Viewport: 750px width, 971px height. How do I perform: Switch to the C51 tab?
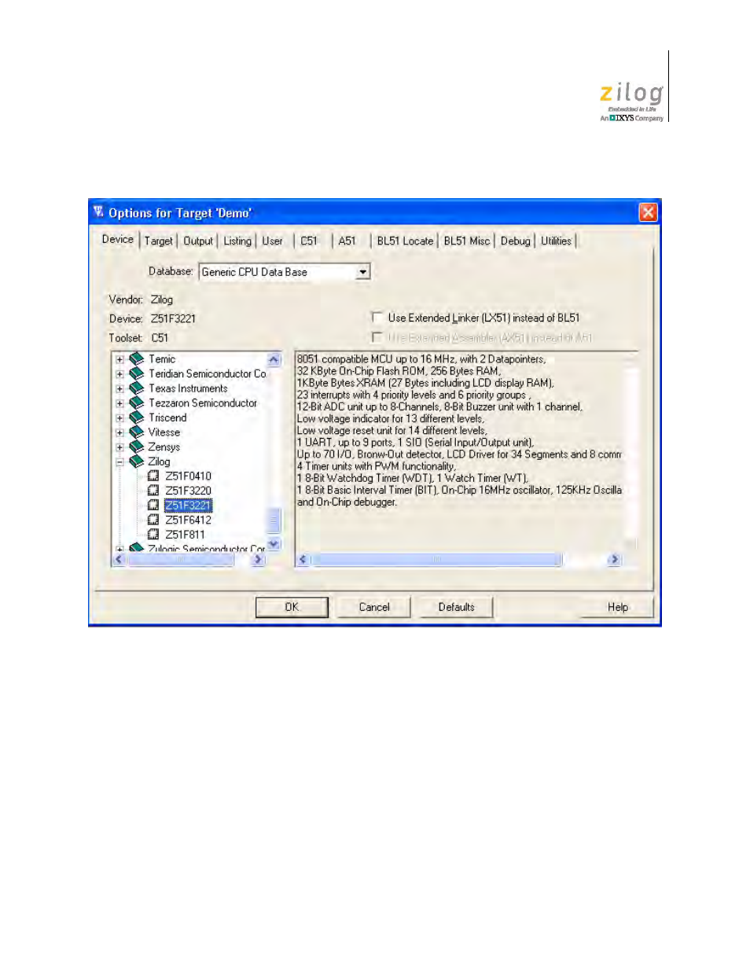pos(309,241)
